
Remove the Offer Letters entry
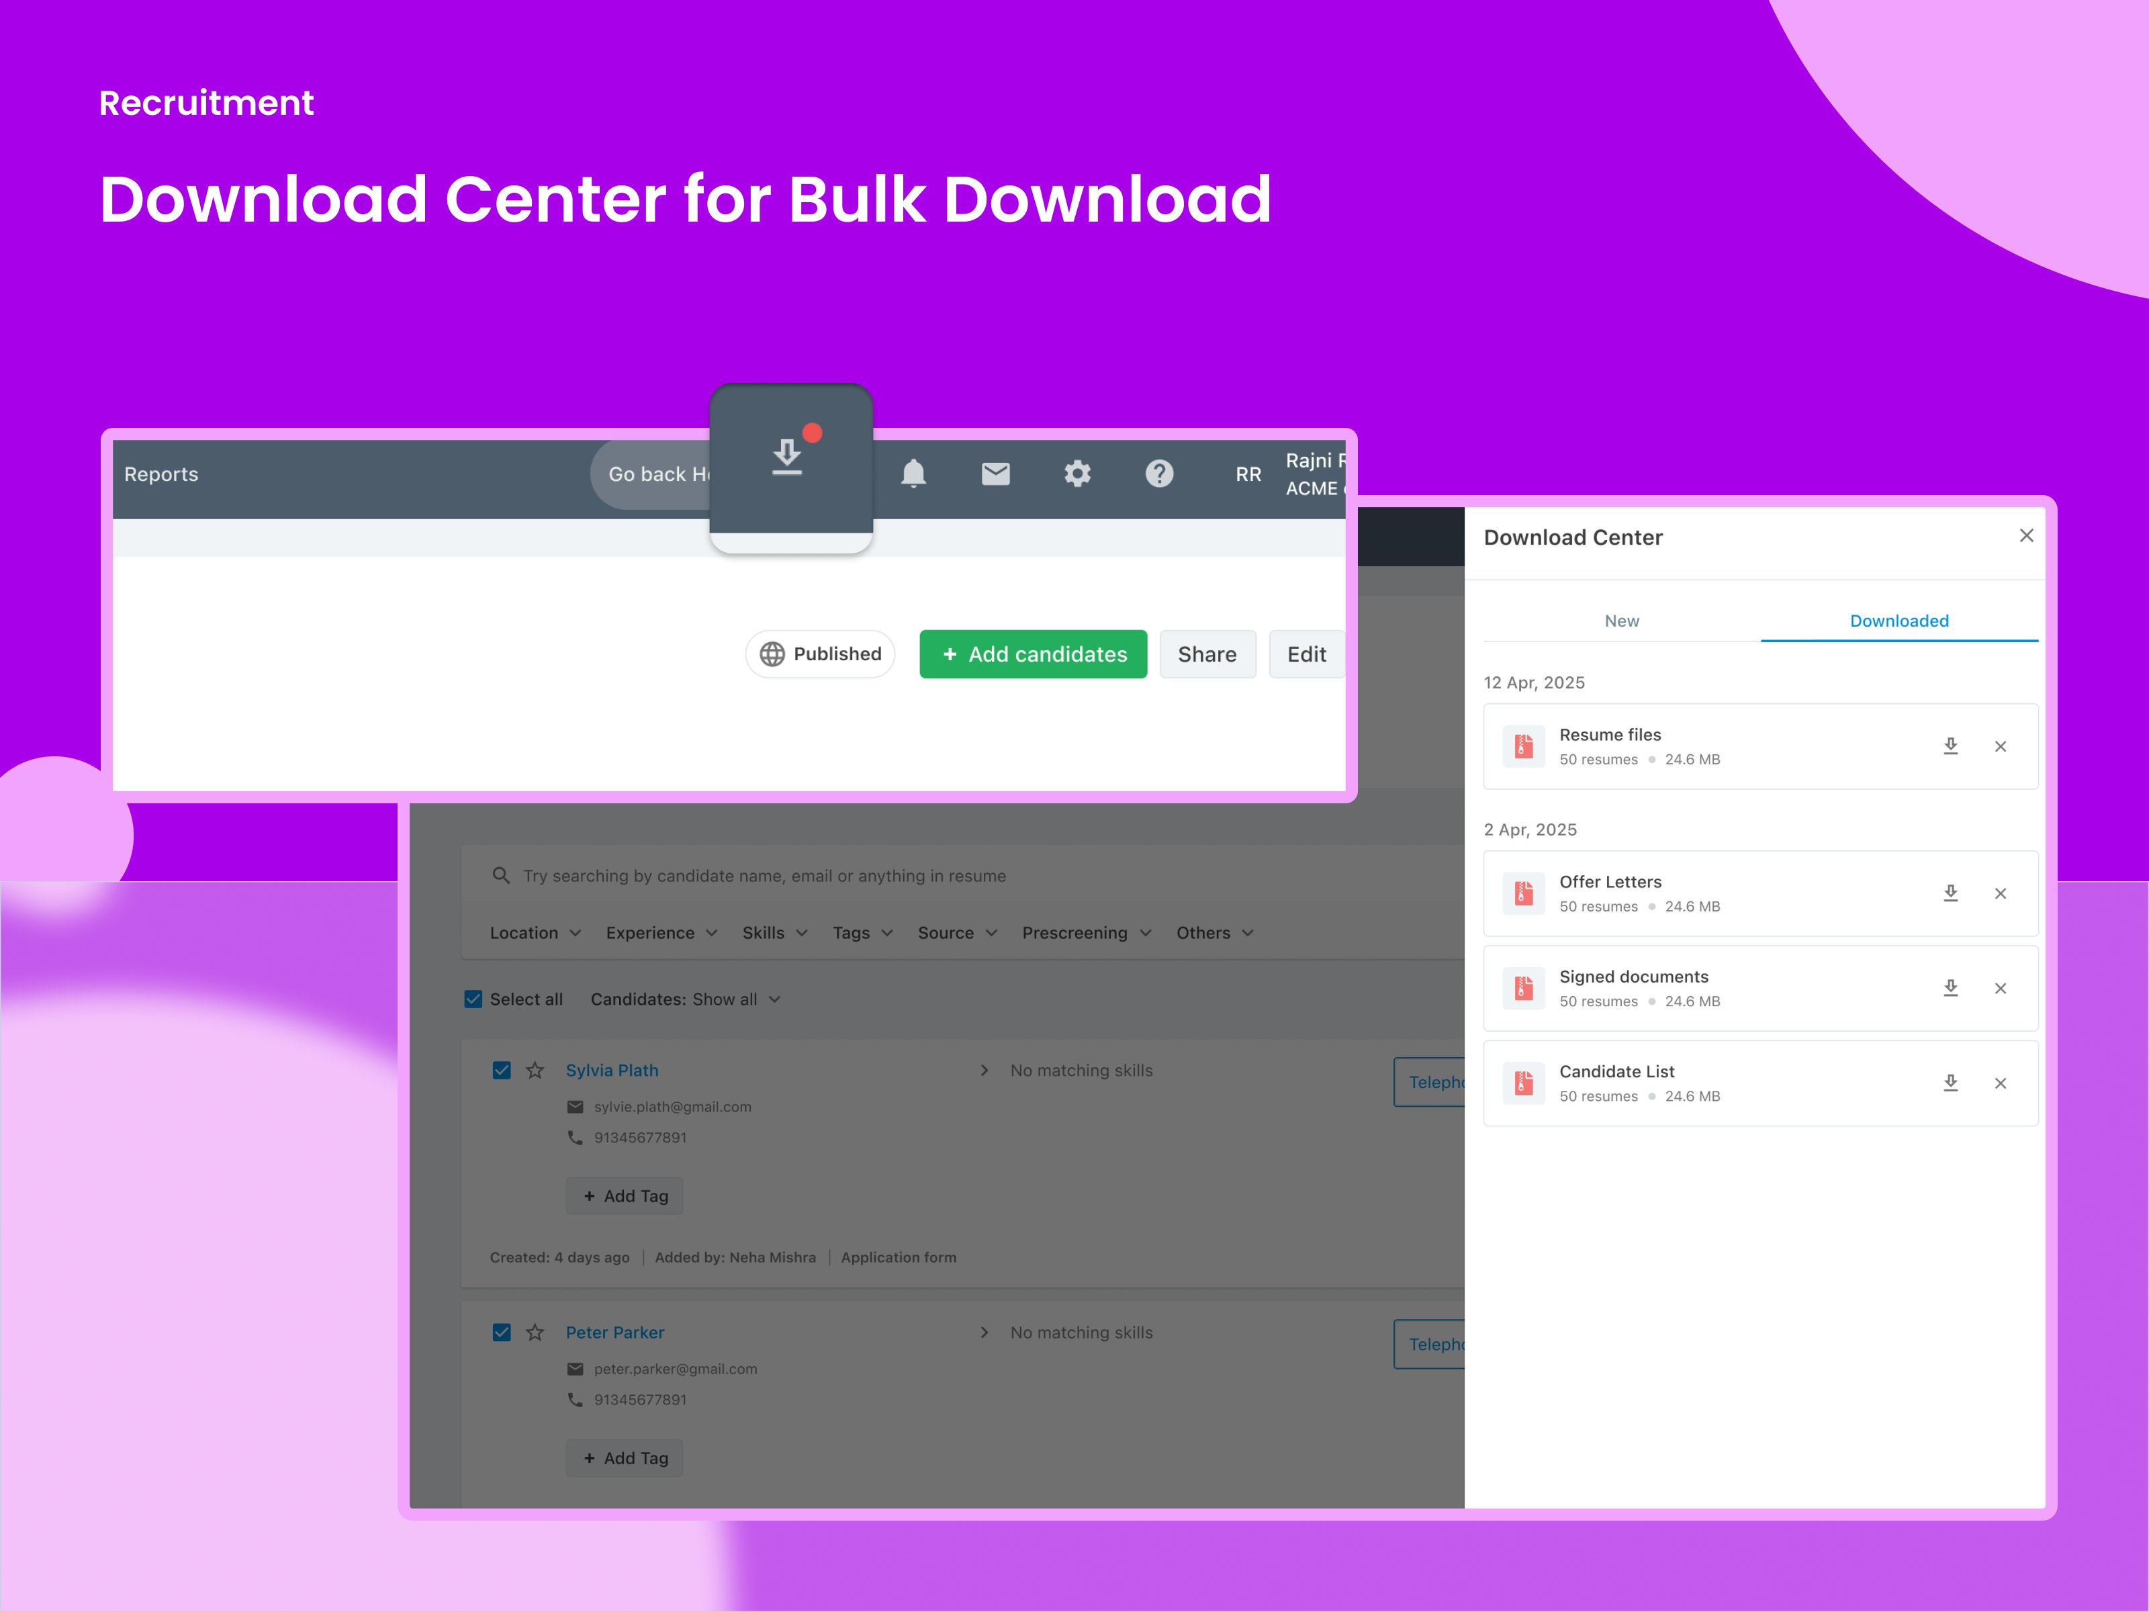point(2001,893)
